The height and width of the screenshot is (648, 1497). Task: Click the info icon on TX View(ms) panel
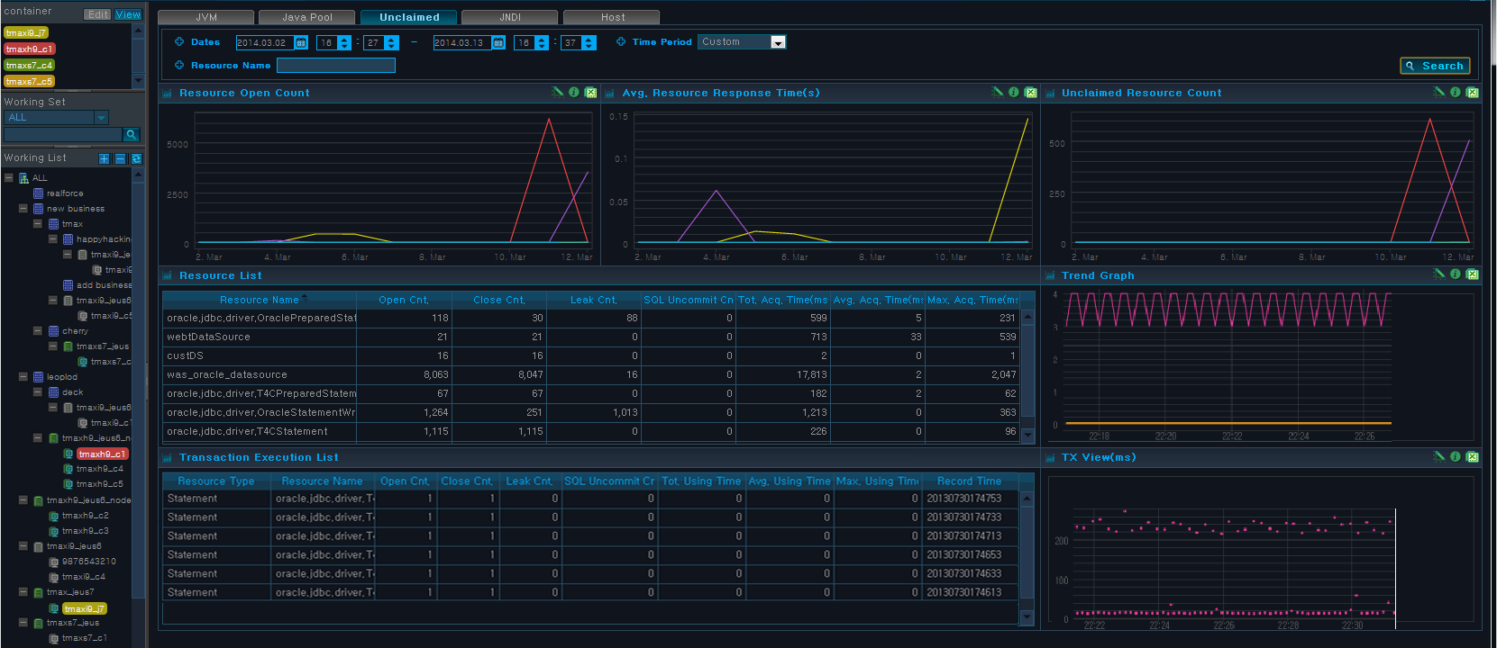pyautogui.click(x=1456, y=457)
